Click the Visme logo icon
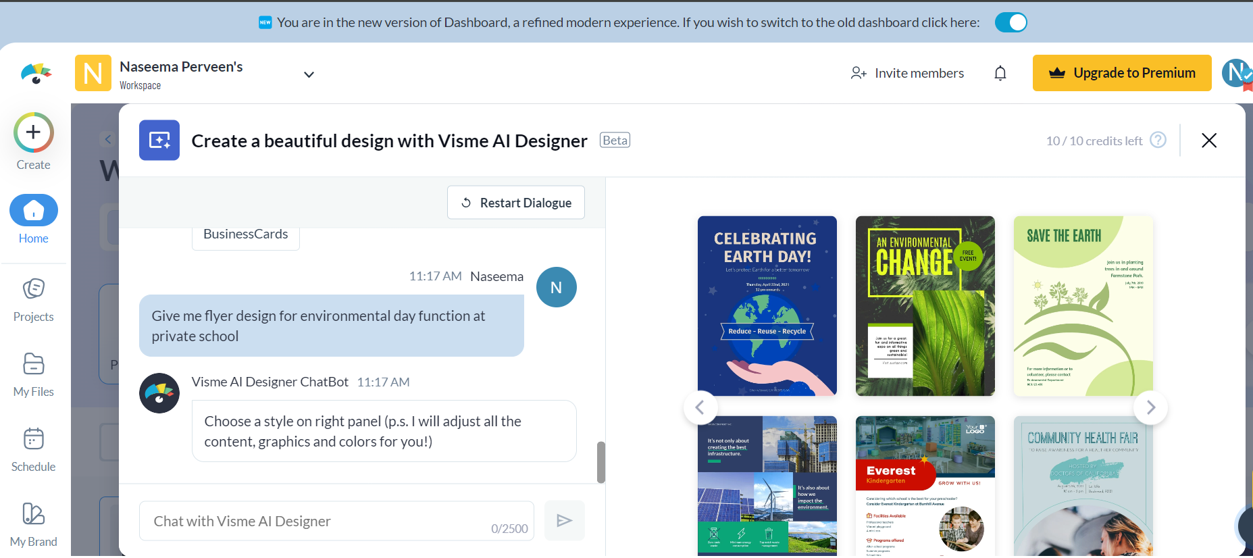 pyautogui.click(x=36, y=73)
